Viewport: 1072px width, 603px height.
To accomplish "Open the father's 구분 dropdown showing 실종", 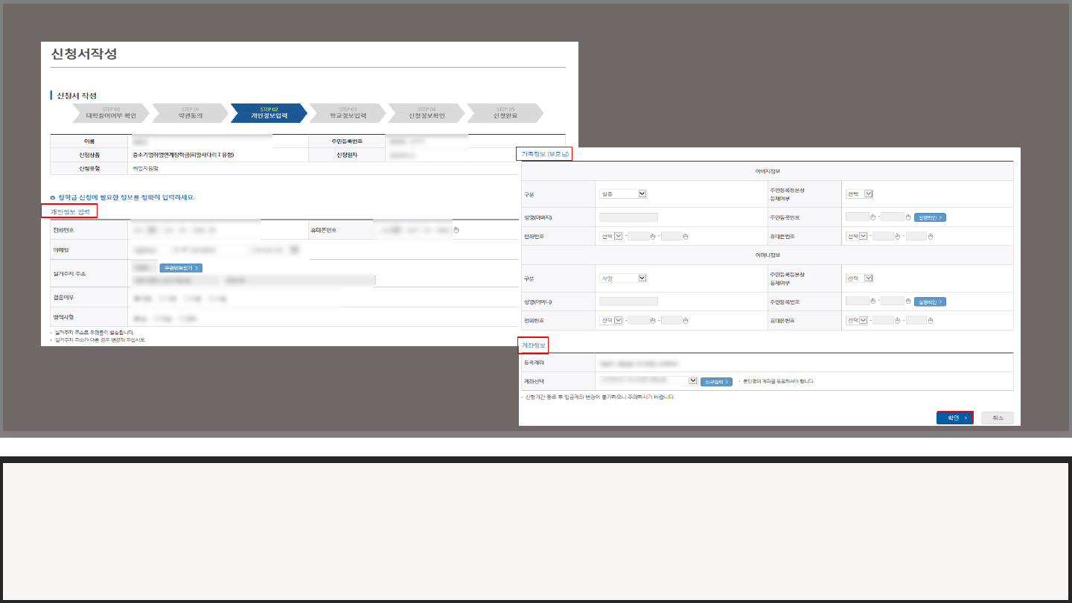I will click(x=623, y=194).
